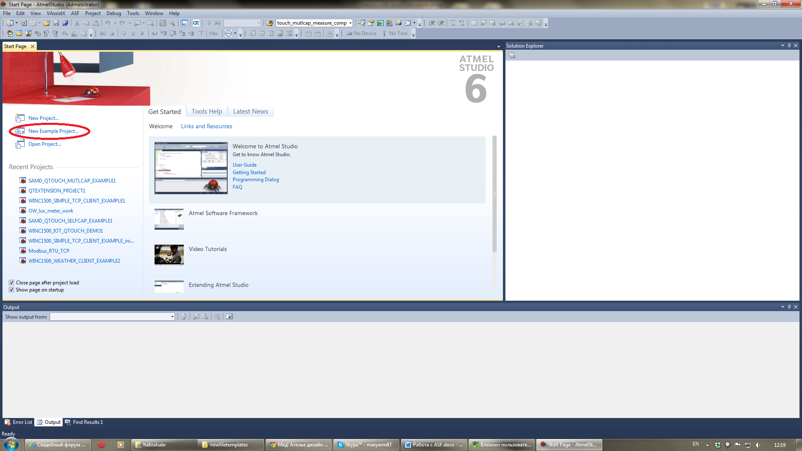Click the Data Visualizer chart icon
Image resolution: width=802 pixels, height=451 pixels.
pos(184,23)
